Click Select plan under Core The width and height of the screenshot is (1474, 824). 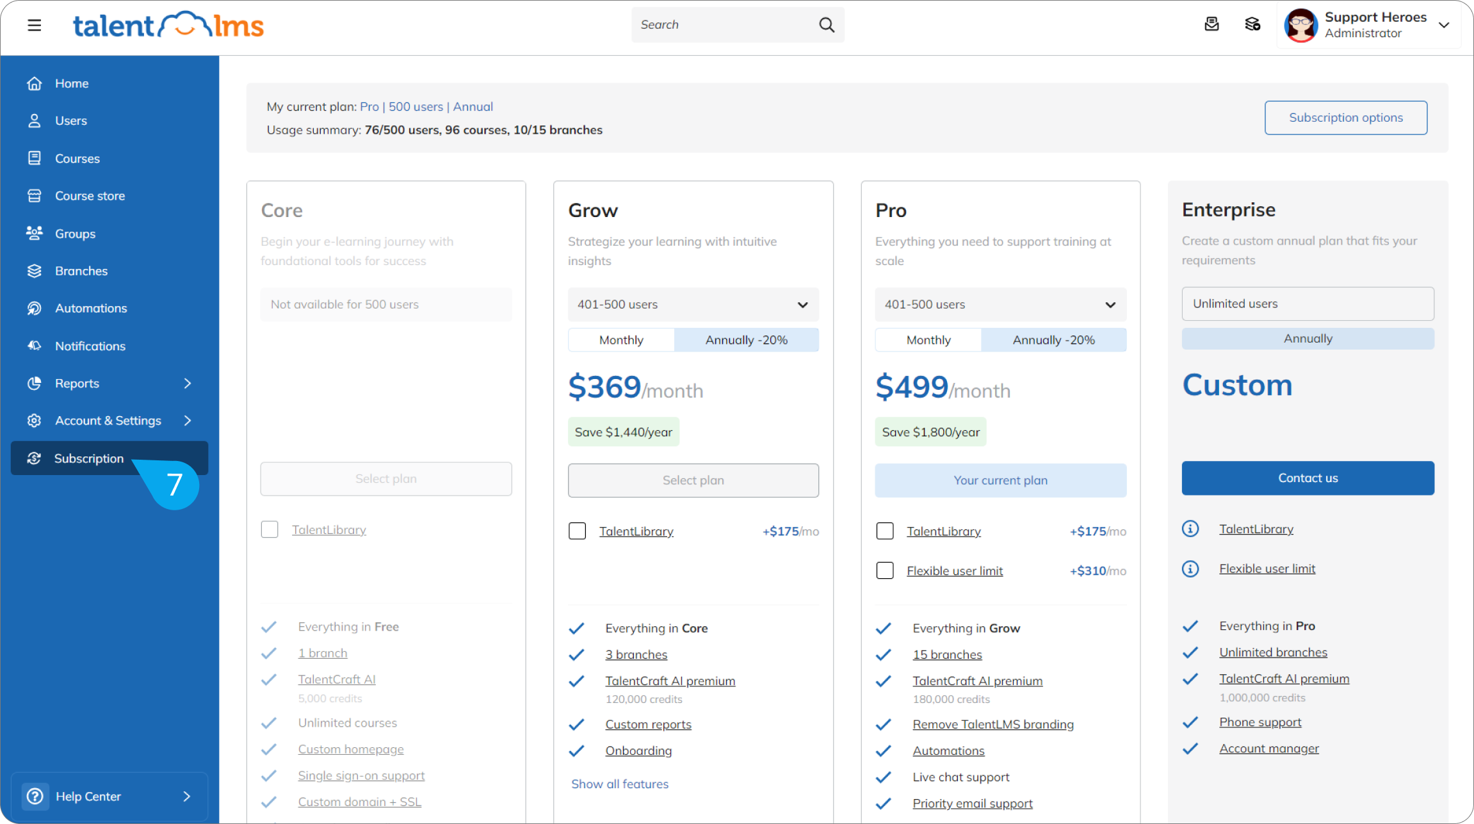point(386,479)
